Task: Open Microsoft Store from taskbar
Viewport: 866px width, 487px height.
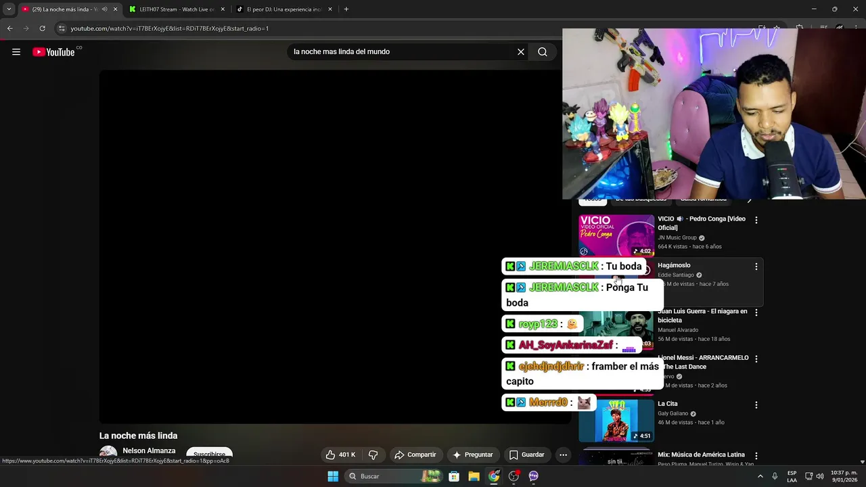Action: pyautogui.click(x=454, y=476)
